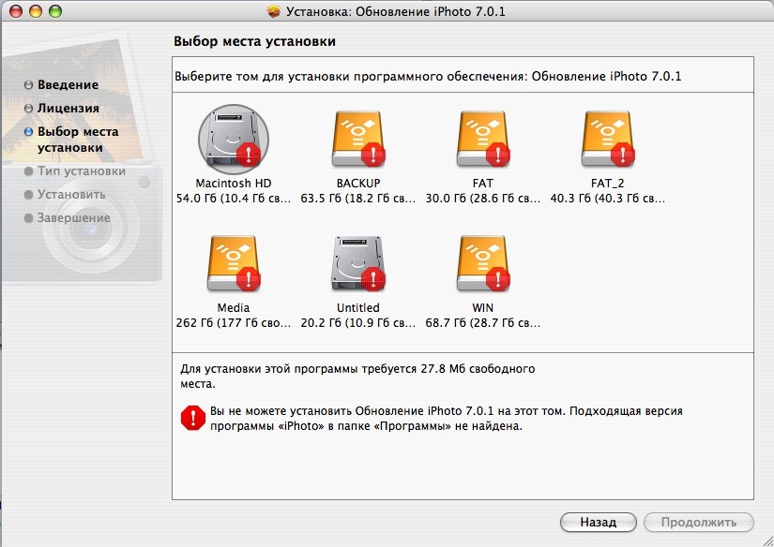Image resolution: width=774 pixels, height=547 pixels.
Task: Click the WIN volume name
Action: point(483,308)
